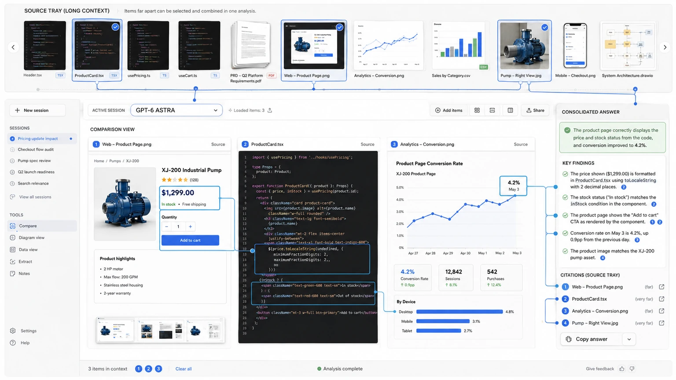Toggle context item 2 chip in footer

coord(149,369)
